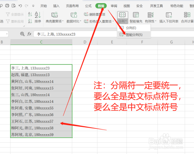Viewport: 194px width, 154px height.
Task: Select cell containing 李阿照, 广东, 180xxxxxx56
Action: point(41,114)
